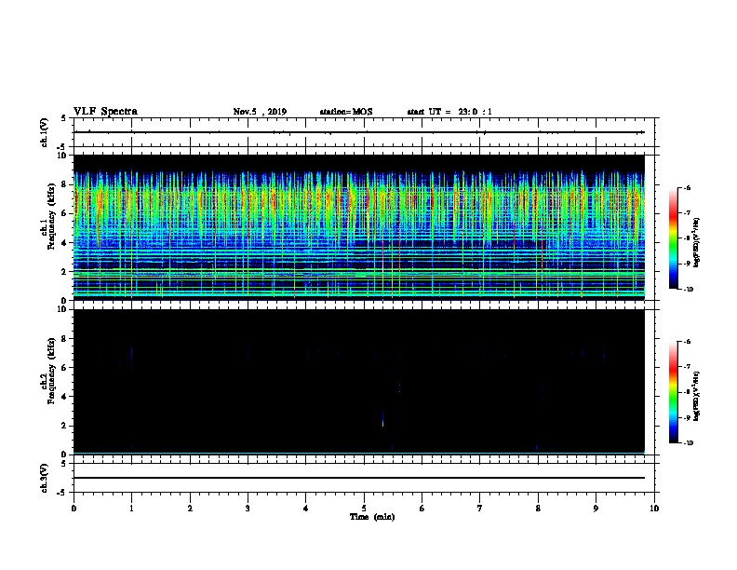Click the "ch.1(V)" waveform axis label
737x570 pixels.
pos(44,132)
